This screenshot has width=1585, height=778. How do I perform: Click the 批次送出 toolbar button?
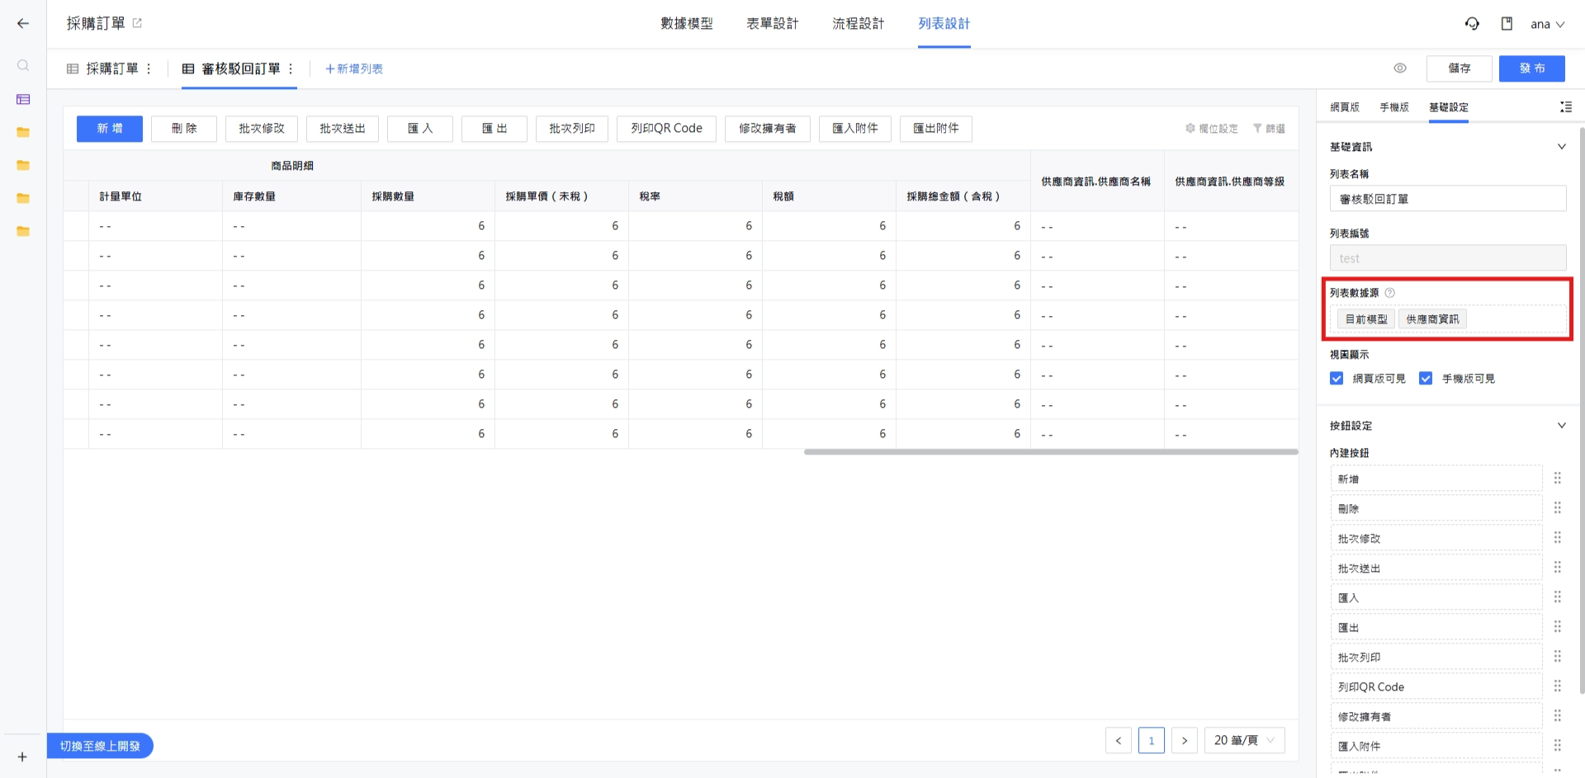(343, 129)
